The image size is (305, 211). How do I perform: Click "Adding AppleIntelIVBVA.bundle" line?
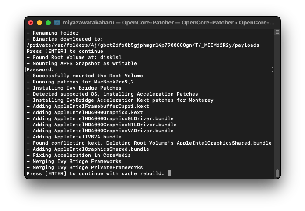74,137
